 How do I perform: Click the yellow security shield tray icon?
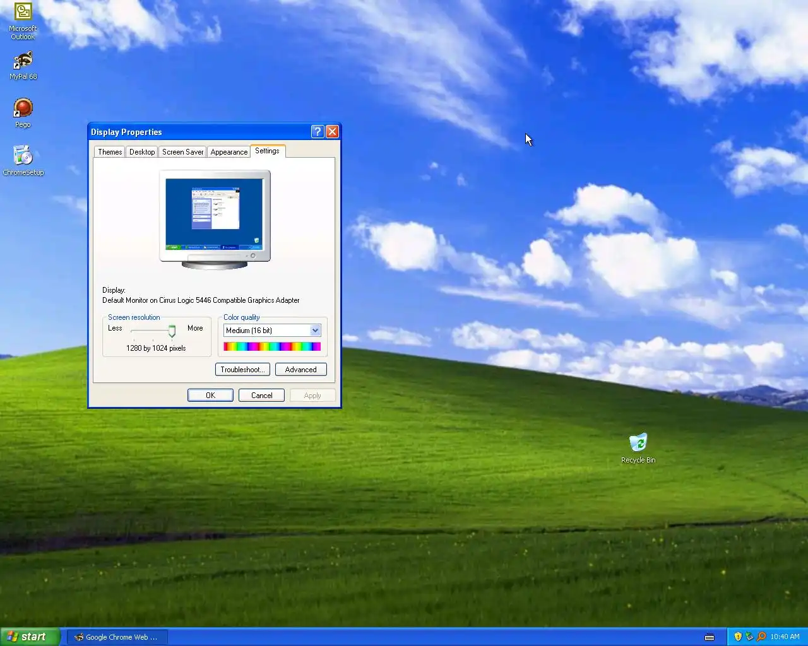pos(738,637)
